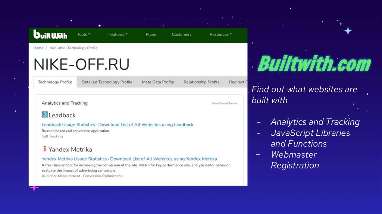Screen dimensions: 382x214
Task: Click the Call Tracking category link
Action: 52,136
